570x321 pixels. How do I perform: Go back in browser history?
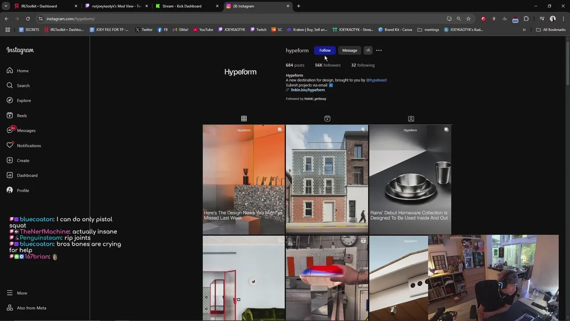(x=6, y=19)
